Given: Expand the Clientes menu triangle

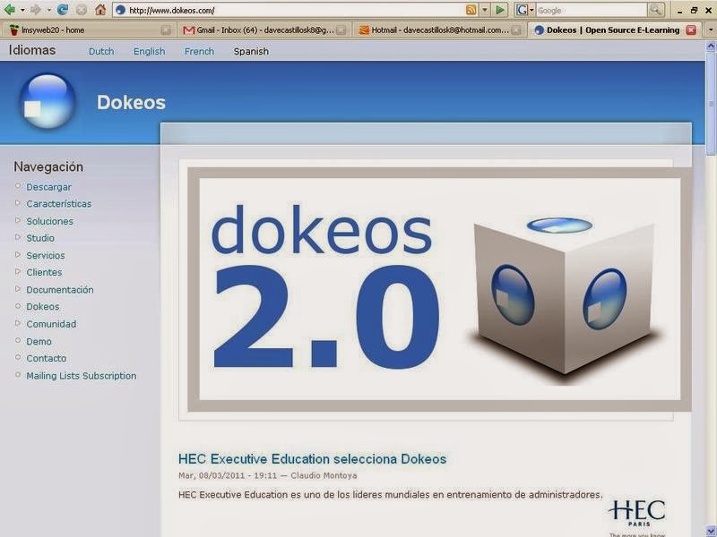Looking at the screenshot, I should point(18,271).
